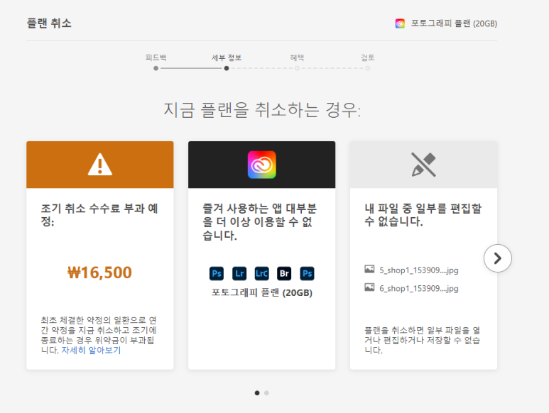This screenshot has width=549, height=413.
Task: Click the 플랜 취소 page title
Action: (x=49, y=23)
